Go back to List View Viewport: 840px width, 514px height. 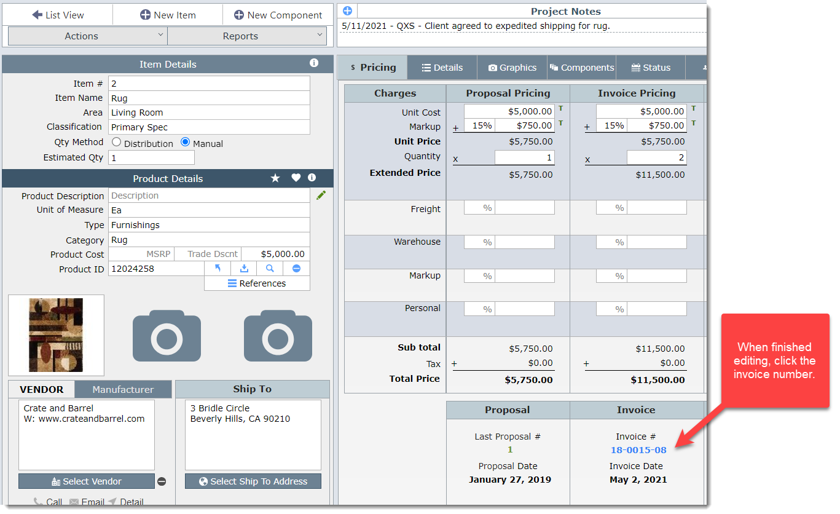[58, 15]
